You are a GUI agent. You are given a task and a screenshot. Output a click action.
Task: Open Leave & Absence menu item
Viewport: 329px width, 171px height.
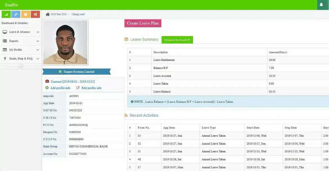[x=21, y=32]
